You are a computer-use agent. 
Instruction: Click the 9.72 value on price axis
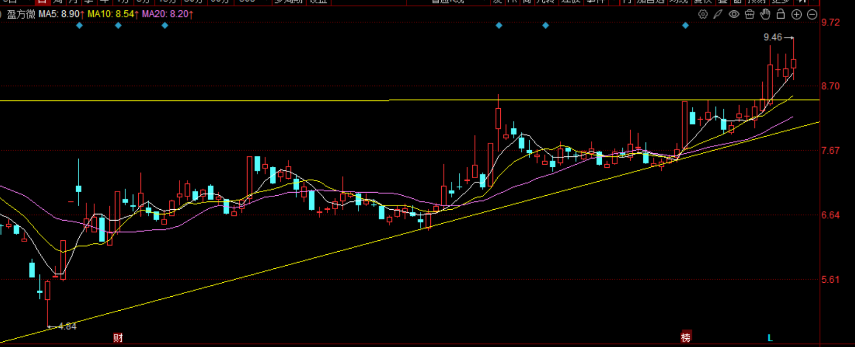831,22
